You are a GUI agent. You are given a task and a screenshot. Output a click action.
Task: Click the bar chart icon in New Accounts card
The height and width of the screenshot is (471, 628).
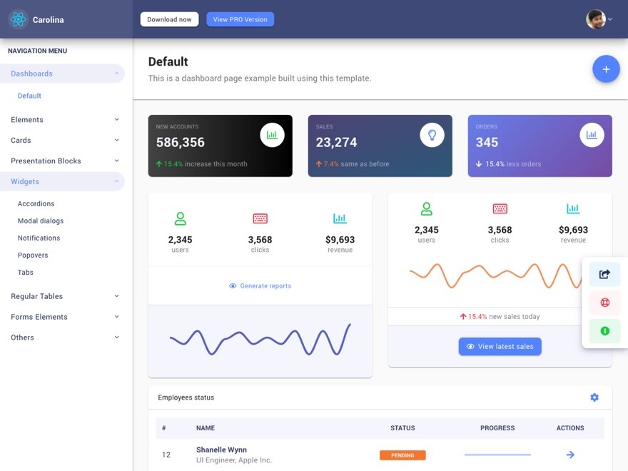click(x=272, y=135)
